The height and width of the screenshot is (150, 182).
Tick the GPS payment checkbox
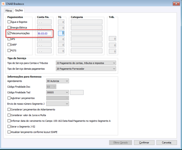click(x=9, y=39)
